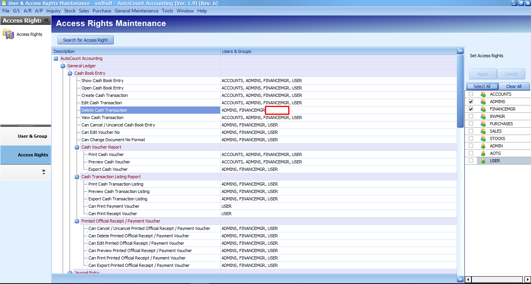Viewport: 531px width, 284px height.
Task: Open the Inquiry menu
Action: [x=54, y=11]
